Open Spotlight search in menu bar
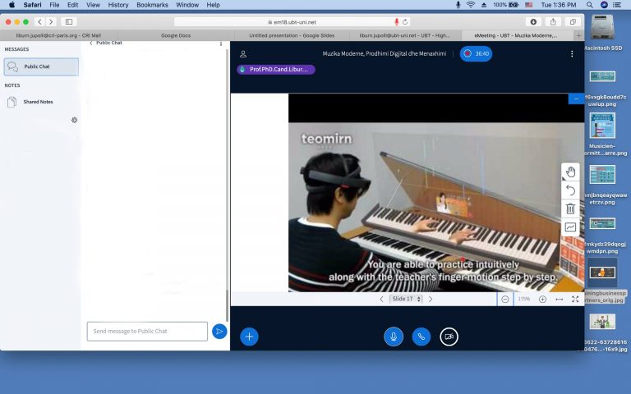 [589, 5]
